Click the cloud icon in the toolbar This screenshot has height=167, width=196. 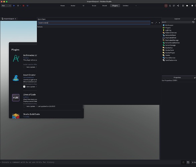(x=187, y=6)
